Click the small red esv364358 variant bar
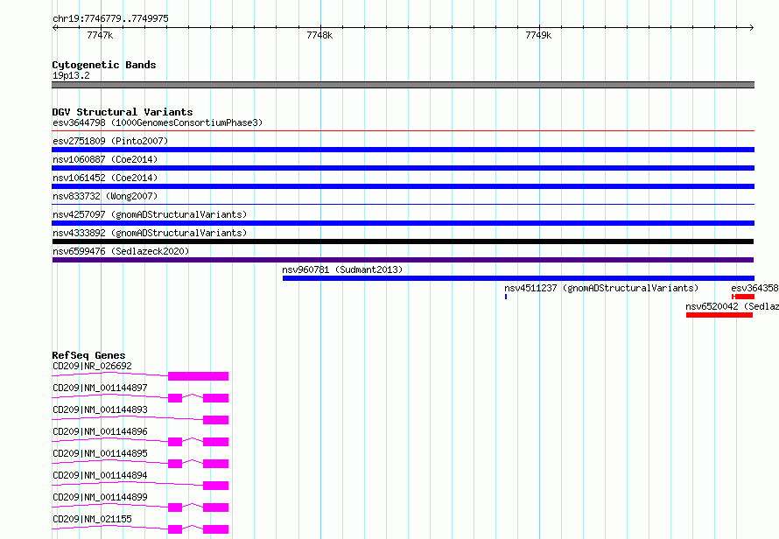 point(743,297)
